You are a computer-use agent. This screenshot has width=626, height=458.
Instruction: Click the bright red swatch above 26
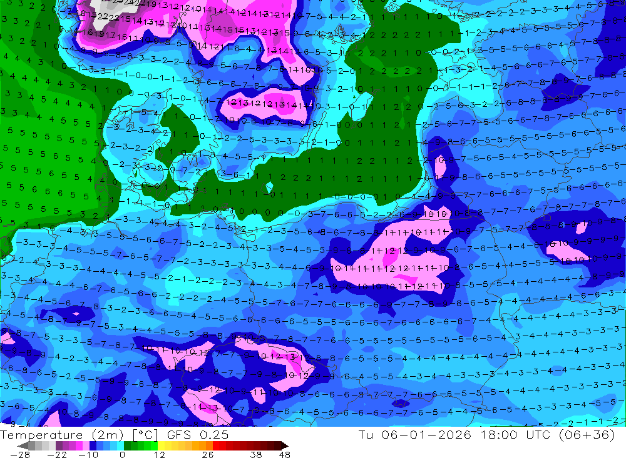click(216, 446)
